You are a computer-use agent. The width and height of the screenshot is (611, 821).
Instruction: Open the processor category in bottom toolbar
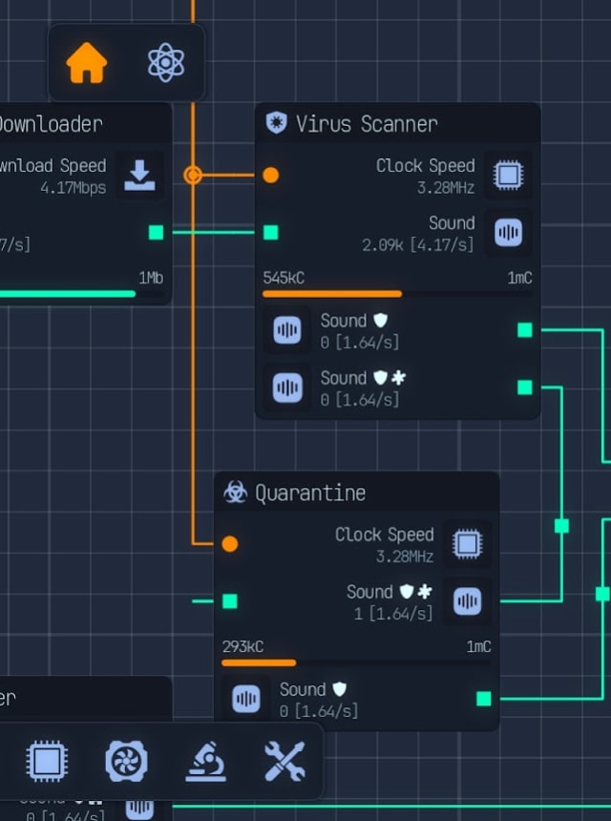tap(46, 762)
